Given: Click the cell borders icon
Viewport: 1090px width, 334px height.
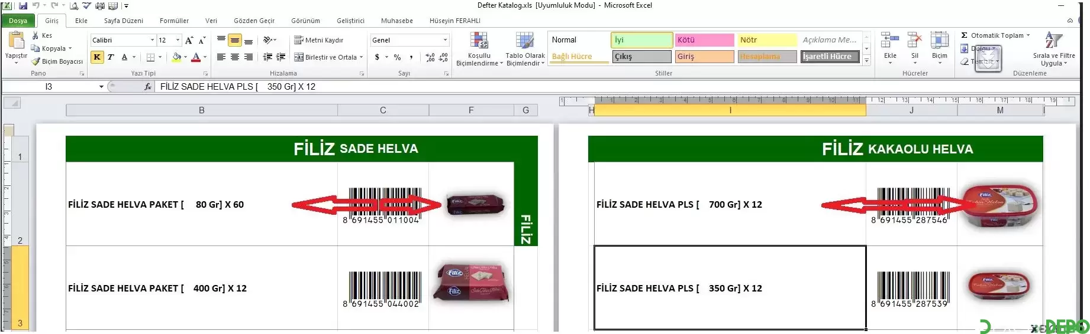Looking at the screenshot, I should (150, 57).
